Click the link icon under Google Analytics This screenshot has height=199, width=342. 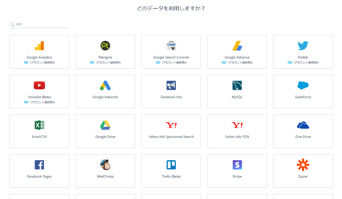click(x=26, y=63)
